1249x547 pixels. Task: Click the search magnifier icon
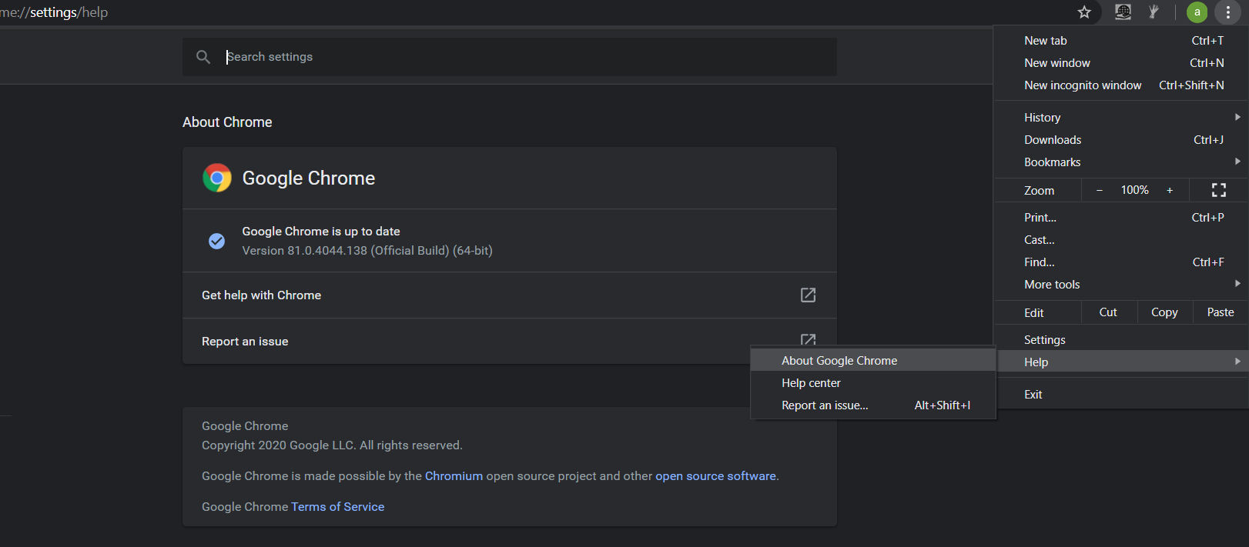pyautogui.click(x=203, y=57)
